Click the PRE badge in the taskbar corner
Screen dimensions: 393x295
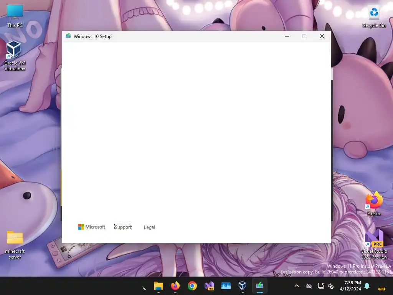click(x=382, y=289)
